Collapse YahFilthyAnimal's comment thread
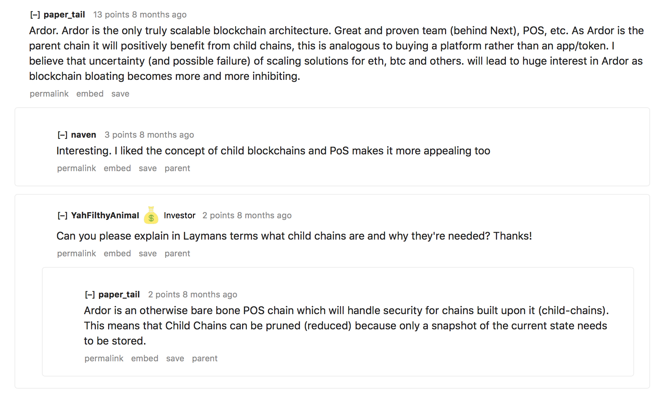This screenshot has height=394, width=660. [x=62, y=216]
